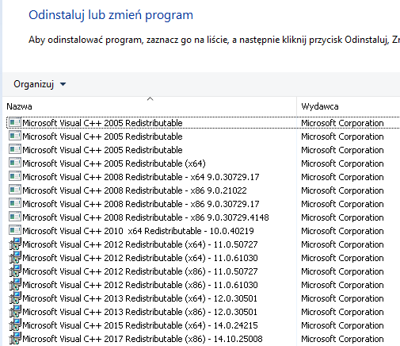400x346 pixels.
Task: Select Visual C++ 2012 Redistributable (x64) 11.0.61030
Action: point(140,258)
